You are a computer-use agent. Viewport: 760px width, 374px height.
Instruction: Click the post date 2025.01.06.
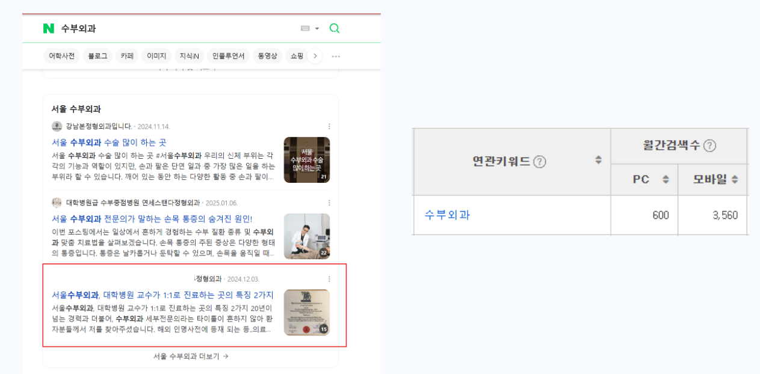(221, 203)
